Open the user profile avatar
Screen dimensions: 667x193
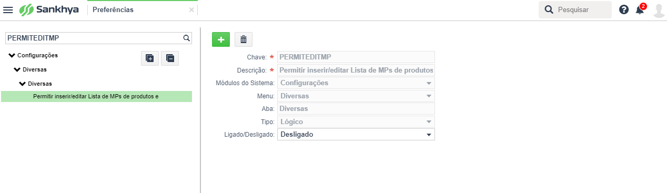pyautogui.click(x=659, y=10)
